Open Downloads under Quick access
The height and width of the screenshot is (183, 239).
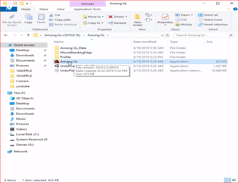25,55
